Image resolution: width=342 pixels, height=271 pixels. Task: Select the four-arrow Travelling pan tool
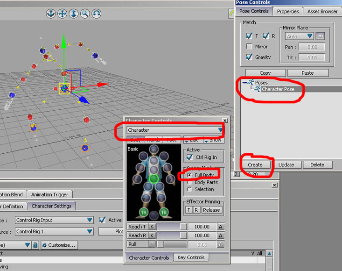coord(62,14)
